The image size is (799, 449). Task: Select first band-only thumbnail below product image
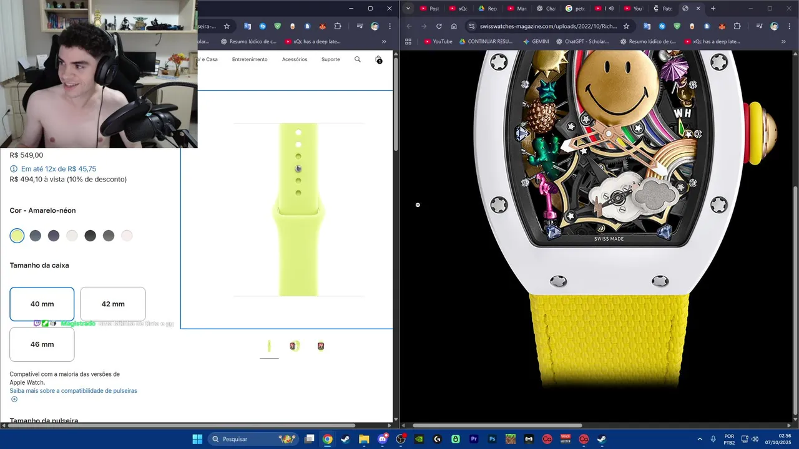click(x=269, y=346)
